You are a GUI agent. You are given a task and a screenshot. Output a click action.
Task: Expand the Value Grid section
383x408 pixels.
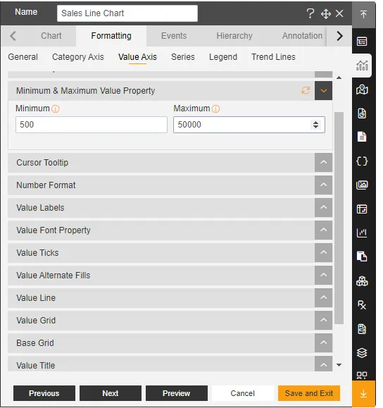[x=323, y=321]
